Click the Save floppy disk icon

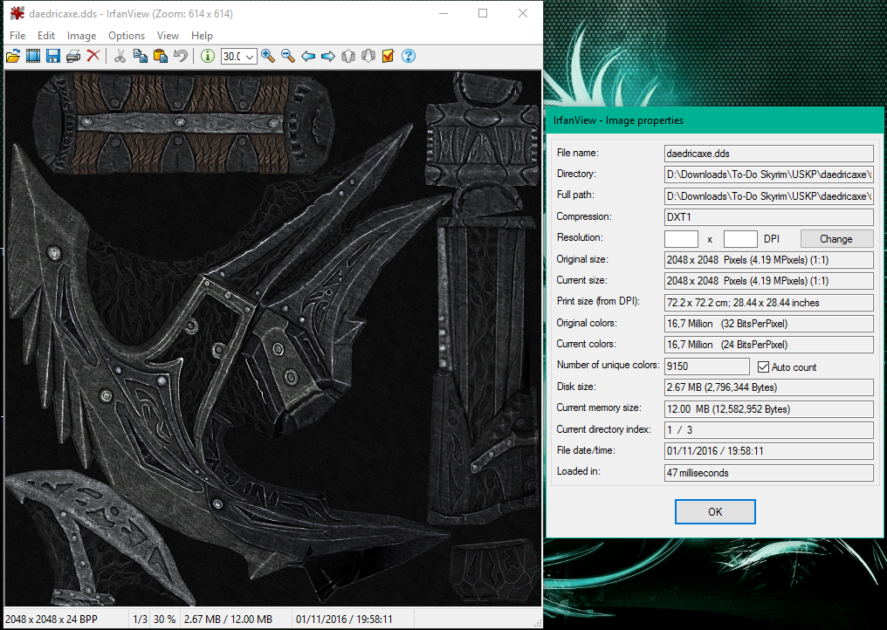pos(53,57)
